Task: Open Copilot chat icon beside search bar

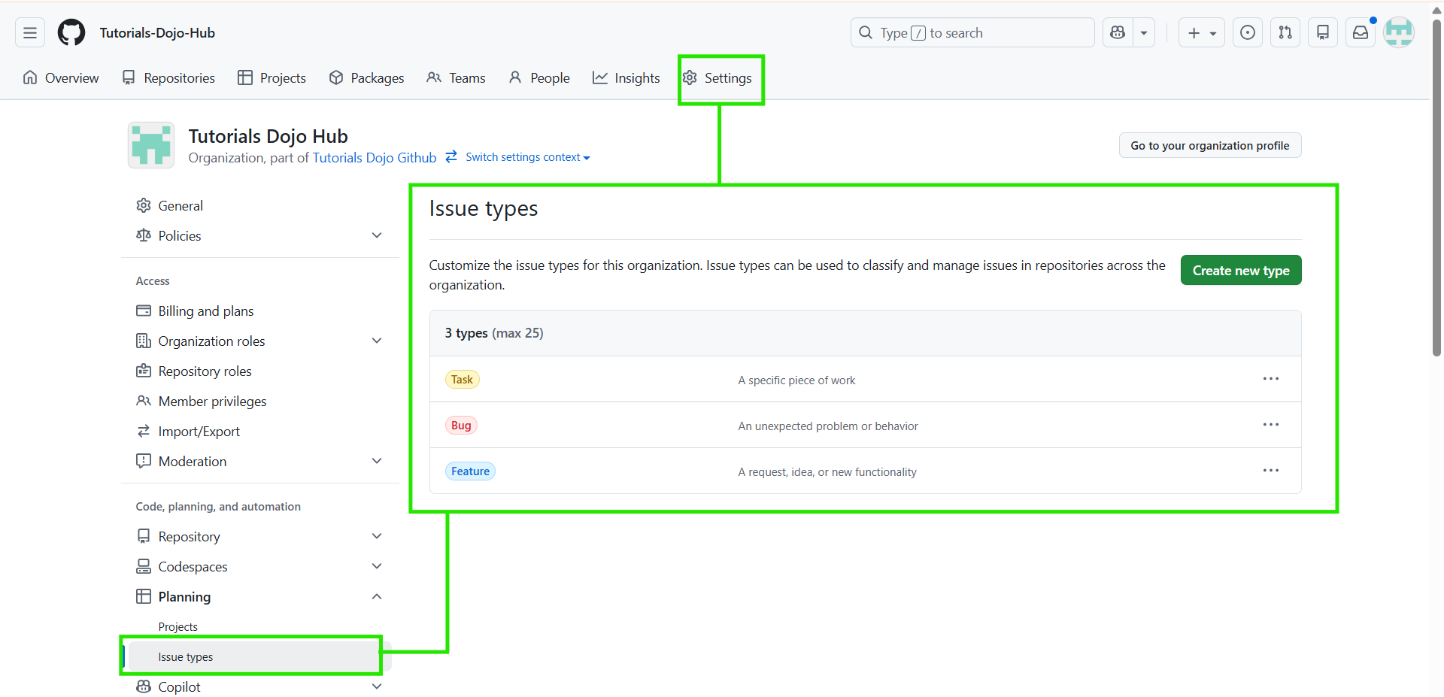Action: [1118, 32]
